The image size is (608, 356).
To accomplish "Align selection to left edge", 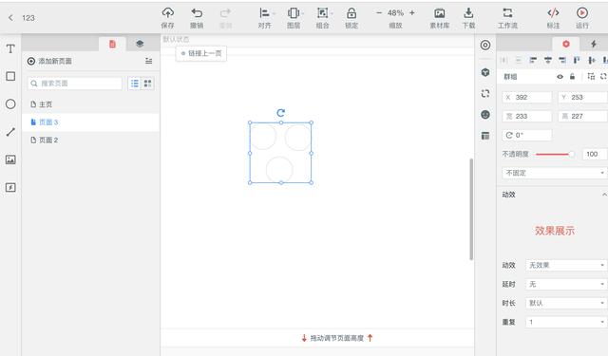I will [x=533, y=60].
